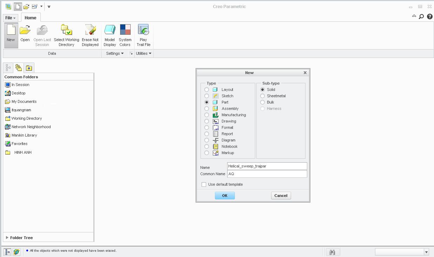Screen dimensions: 434x257
Task: Click Cancel in the New dialog
Action: tap(281, 196)
